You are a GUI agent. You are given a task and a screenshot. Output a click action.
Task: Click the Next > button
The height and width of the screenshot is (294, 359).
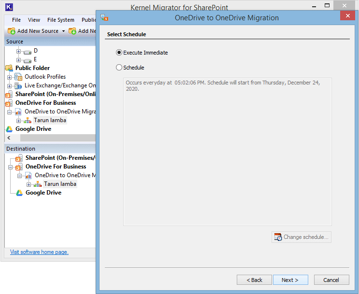point(290,280)
